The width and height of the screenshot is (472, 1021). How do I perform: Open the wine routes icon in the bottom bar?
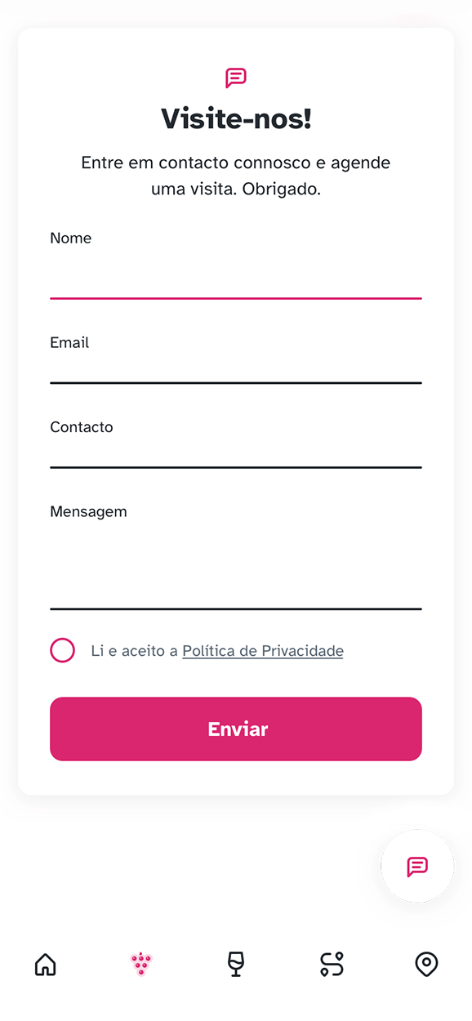pyautogui.click(x=331, y=965)
